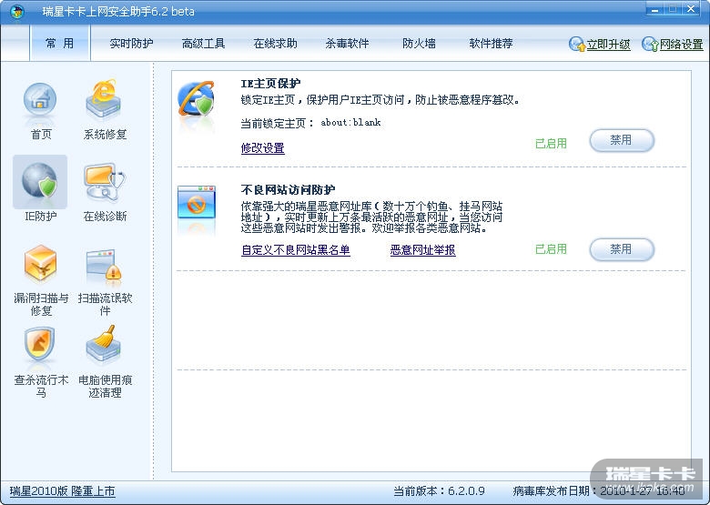Open 查杀流行木马 trojan scan icon
Viewport: 710px width, 505px height.
click(40, 345)
